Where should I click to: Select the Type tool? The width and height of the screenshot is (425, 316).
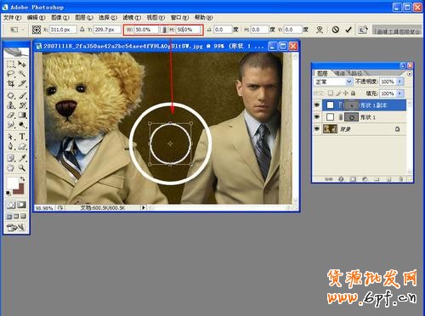[x=22, y=137]
